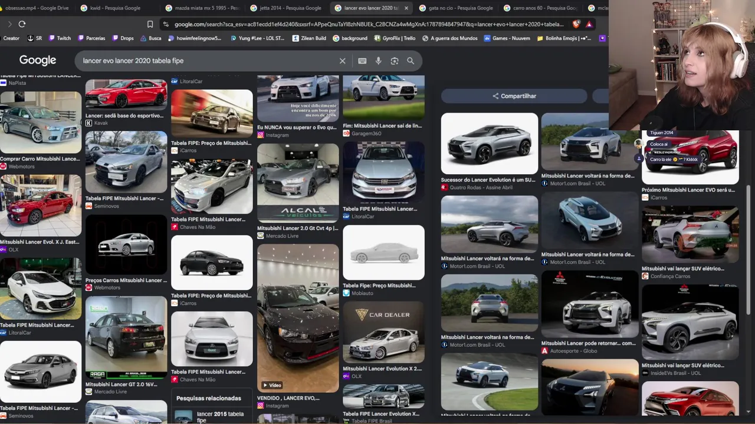The width and height of the screenshot is (755, 424).
Task: Clear the Google search query
Action: coord(342,61)
